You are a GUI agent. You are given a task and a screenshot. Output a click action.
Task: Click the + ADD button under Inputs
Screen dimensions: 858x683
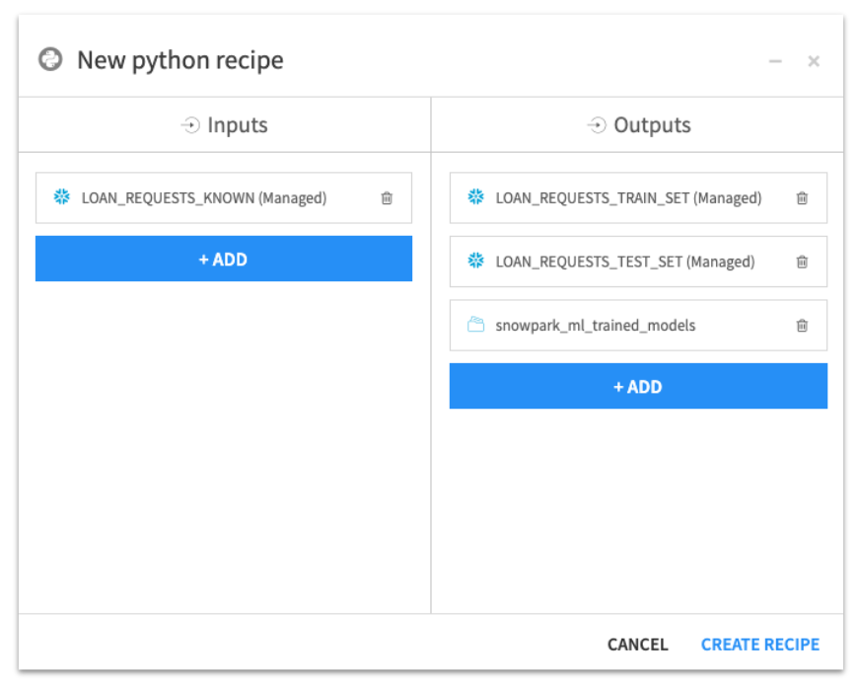224,259
